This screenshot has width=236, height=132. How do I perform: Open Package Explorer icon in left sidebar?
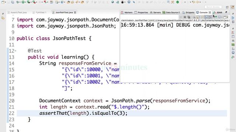point(3,18)
